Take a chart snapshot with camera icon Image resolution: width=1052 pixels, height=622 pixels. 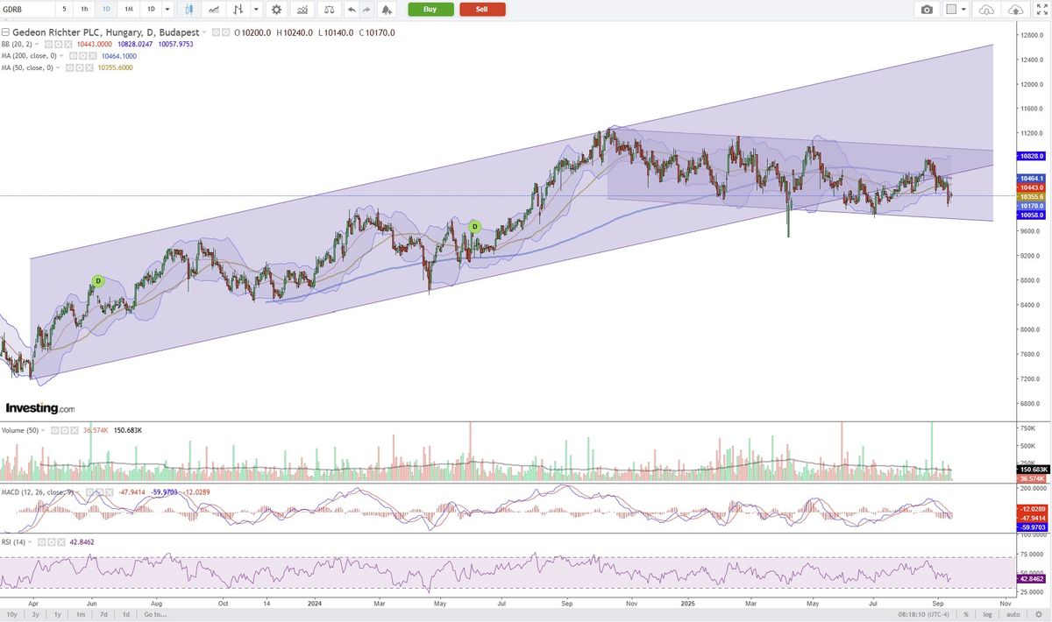point(927,9)
